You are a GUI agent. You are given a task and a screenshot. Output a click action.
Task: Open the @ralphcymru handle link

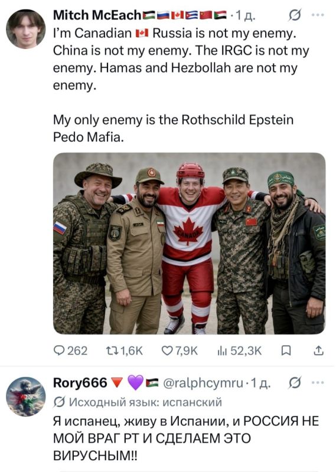[203, 383]
